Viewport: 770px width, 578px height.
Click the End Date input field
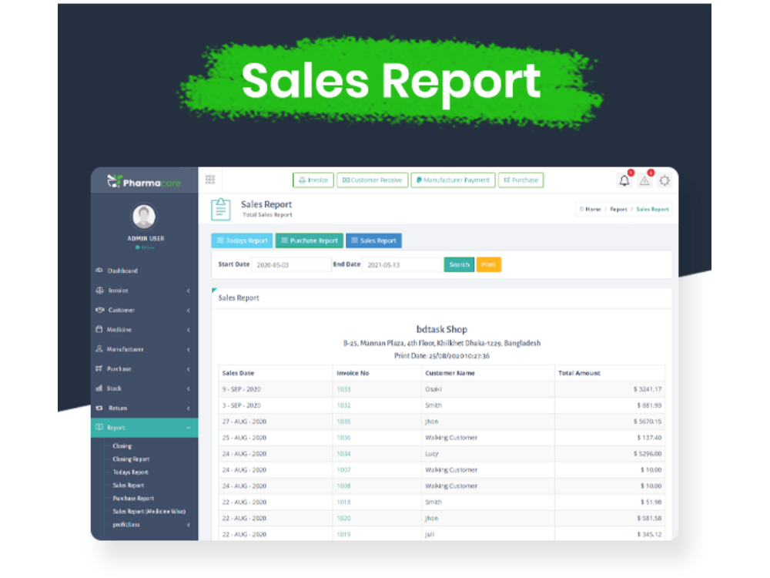point(402,264)
